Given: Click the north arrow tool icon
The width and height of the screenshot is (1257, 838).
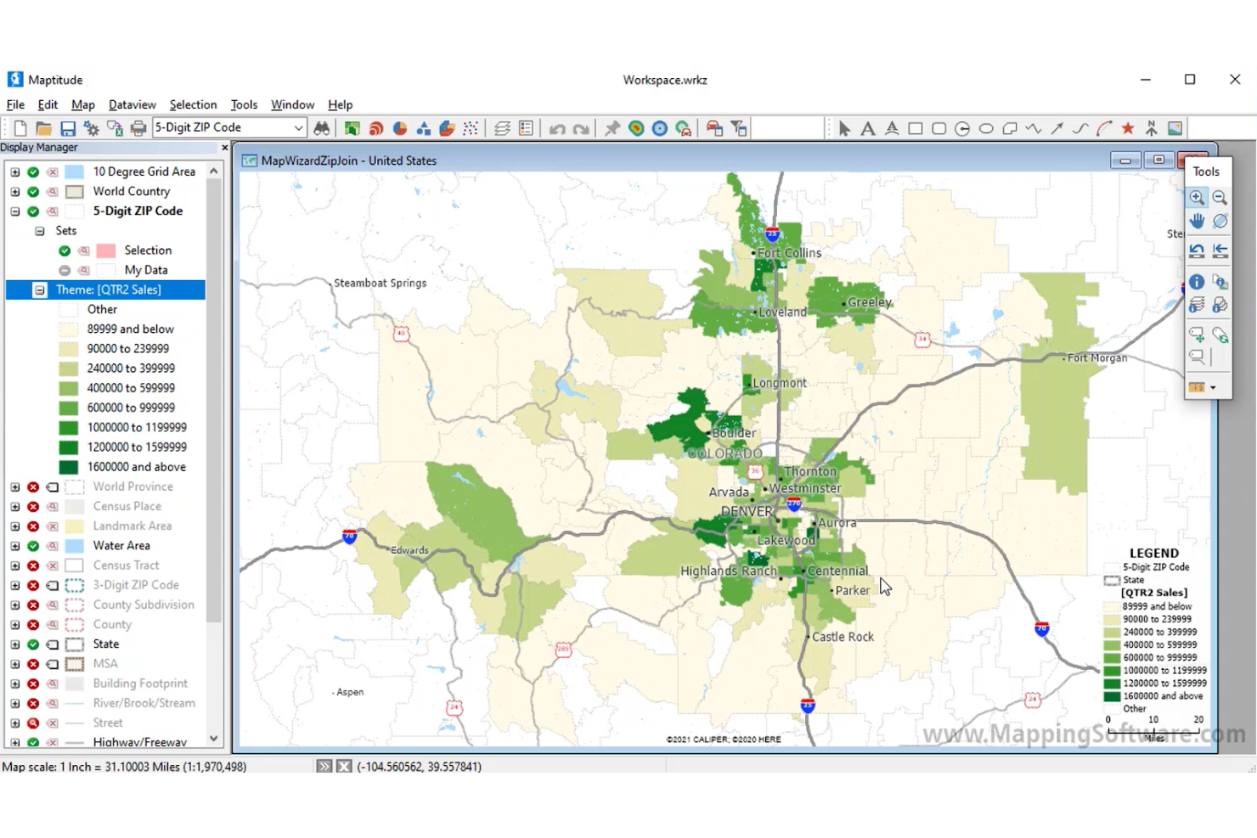Looking at the screenshot, I should [x=1152, y=128].
